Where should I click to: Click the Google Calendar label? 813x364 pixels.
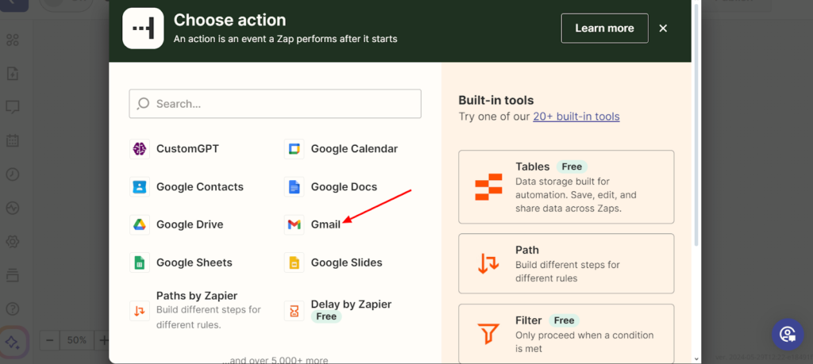[x=354, y=149]
